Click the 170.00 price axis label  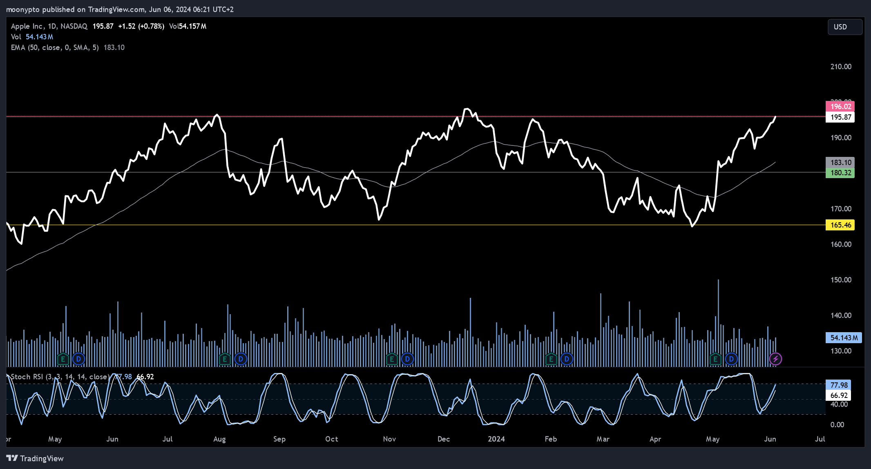[841, 209]
